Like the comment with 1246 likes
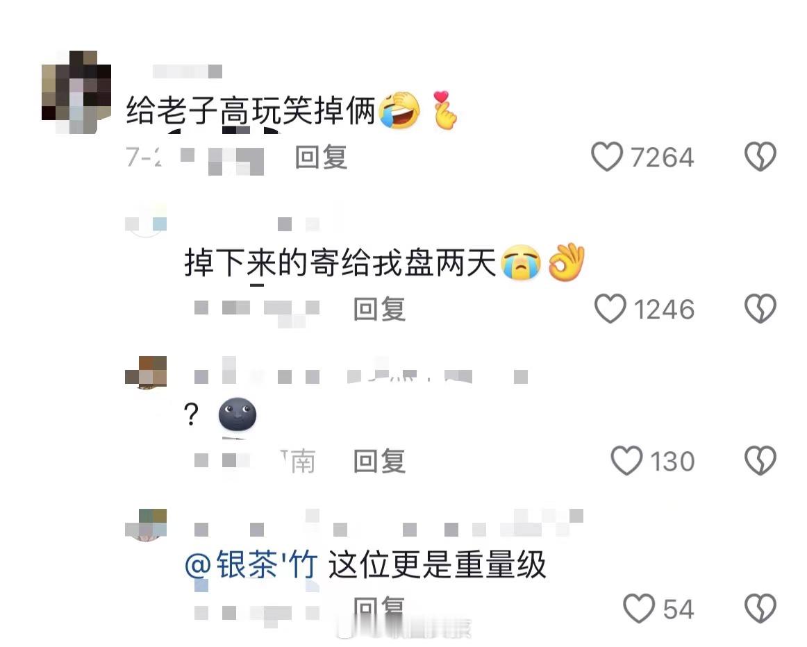The image size is (807, 647). pyautogui.click(x=610, y=309)
